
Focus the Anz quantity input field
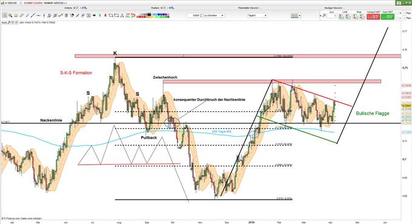click(x=331, y=16)
